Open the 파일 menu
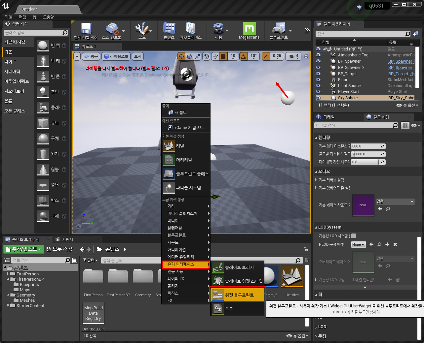 [9, 17]
